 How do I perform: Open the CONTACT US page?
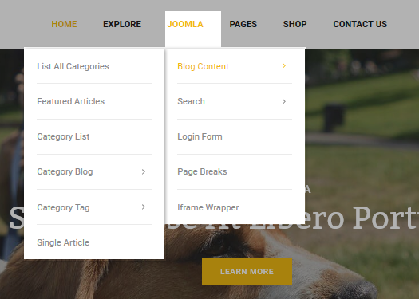(360, 24)
